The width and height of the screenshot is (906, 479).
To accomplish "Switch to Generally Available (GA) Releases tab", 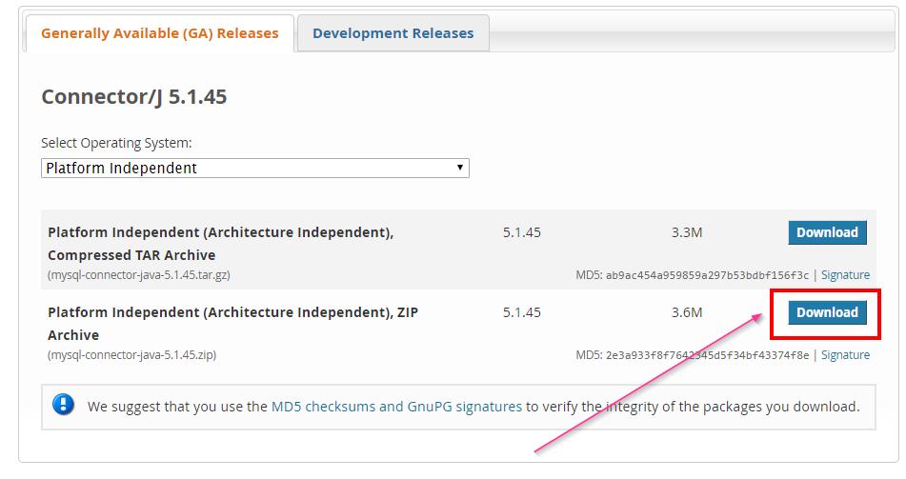I will point(159,33).
